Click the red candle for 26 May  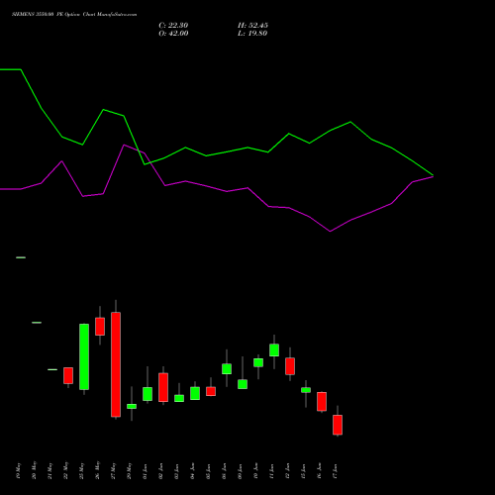coord(100,327)
